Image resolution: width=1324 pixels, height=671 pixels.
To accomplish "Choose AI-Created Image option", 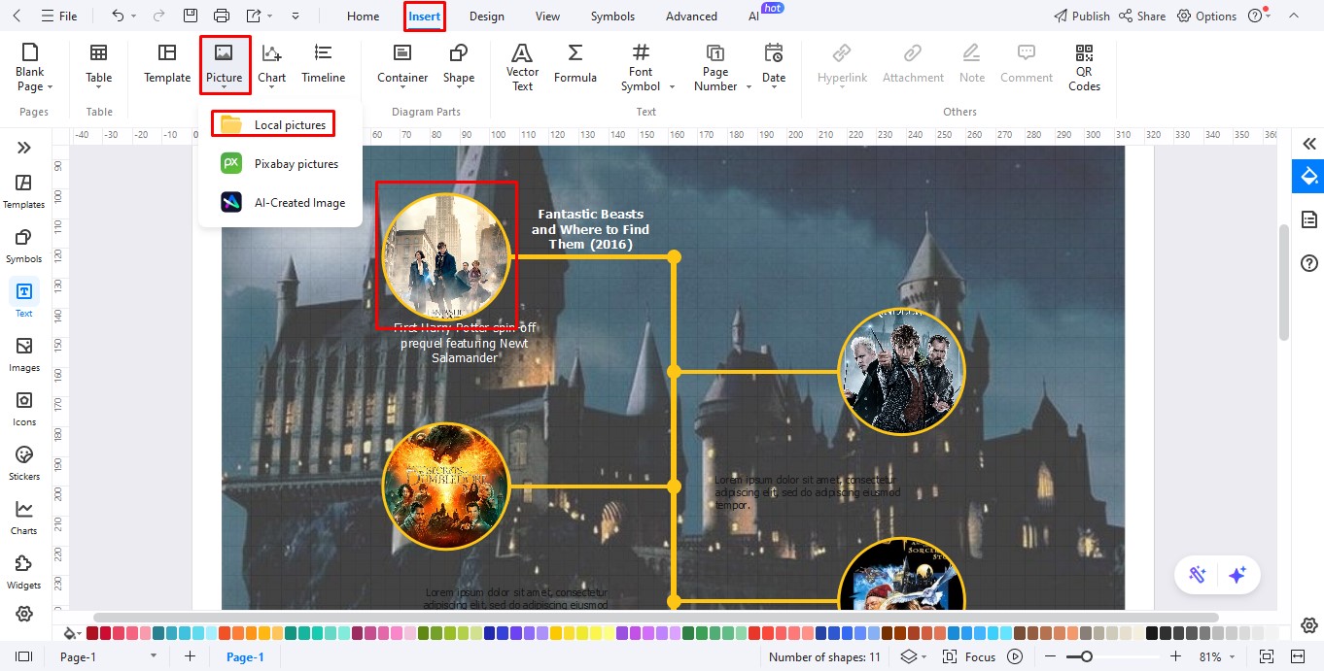I will click(x=280, y=203).
